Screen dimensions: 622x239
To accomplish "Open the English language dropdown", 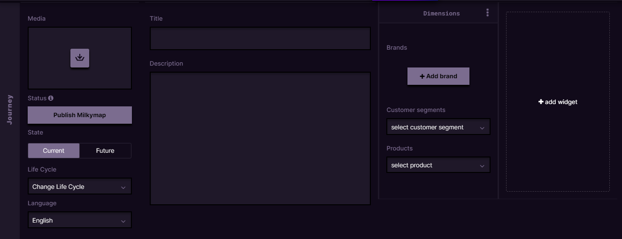I will tap(80, 220).
